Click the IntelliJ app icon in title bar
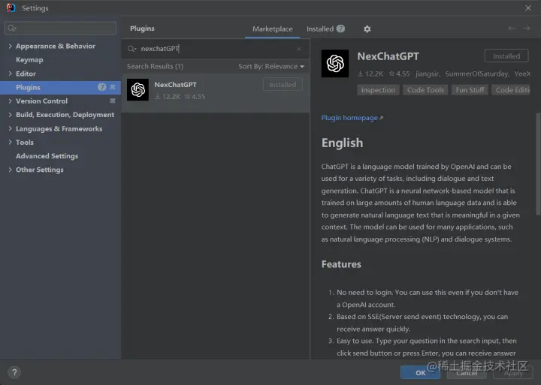This screenshot has height=385, width=541. pos(11,8)
